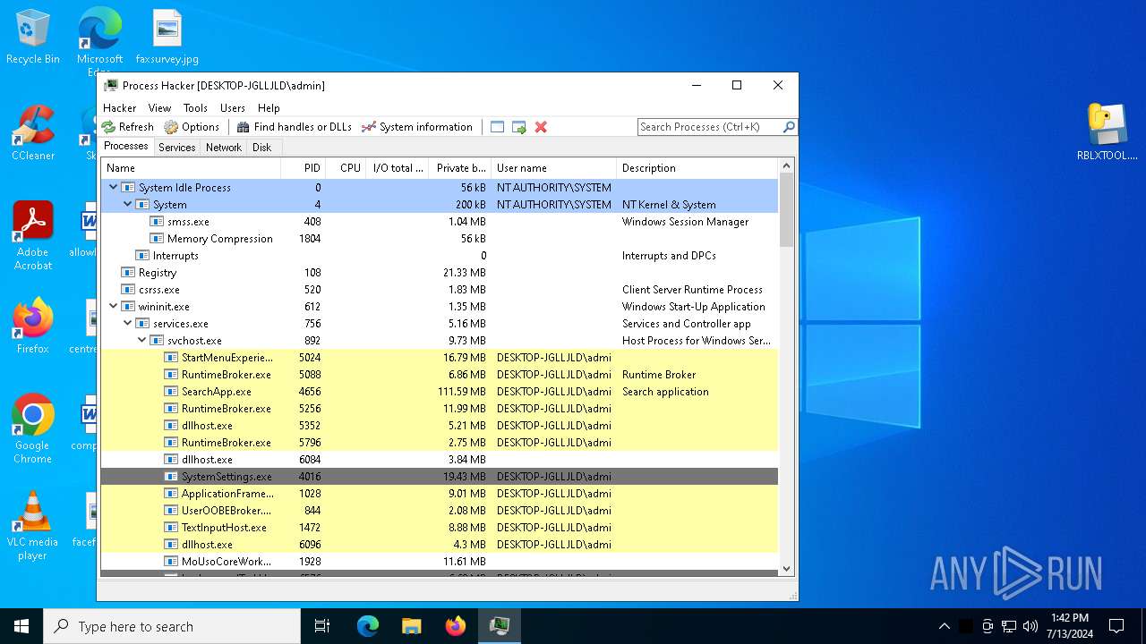Open the CCleaner desktop shortcut

[x=33, y=133]
